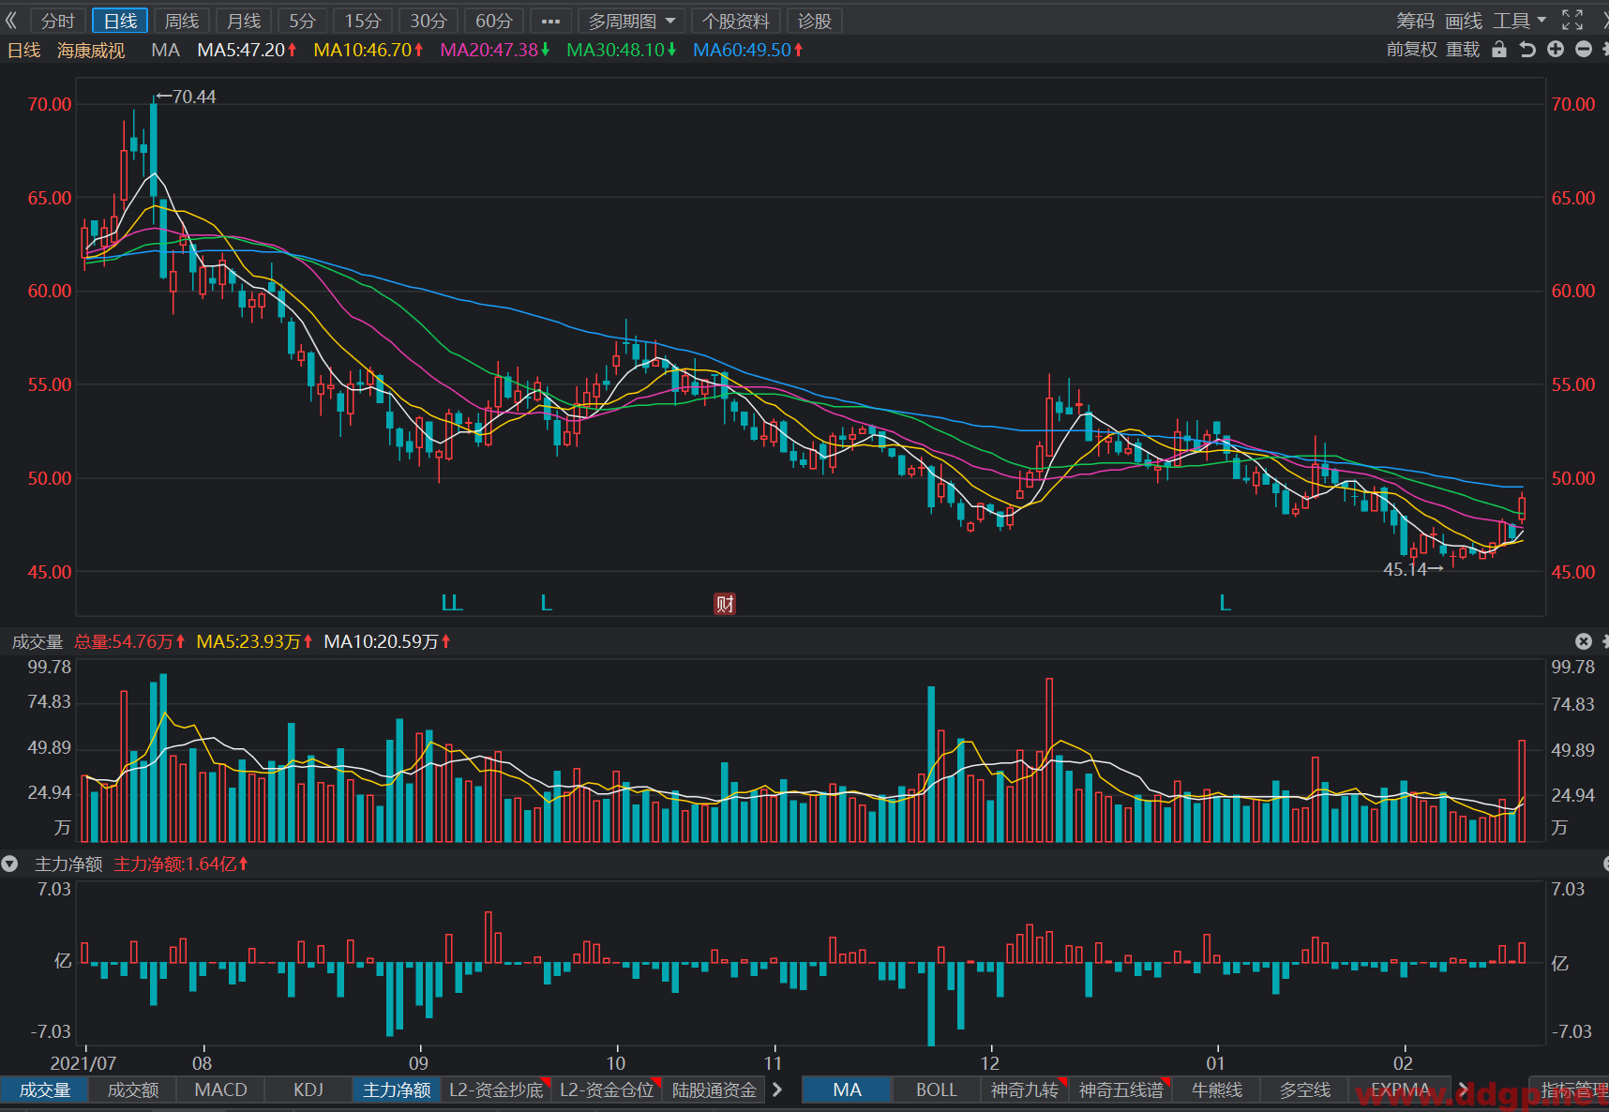Click the back double-chevron icon

[x=11, y=20]
